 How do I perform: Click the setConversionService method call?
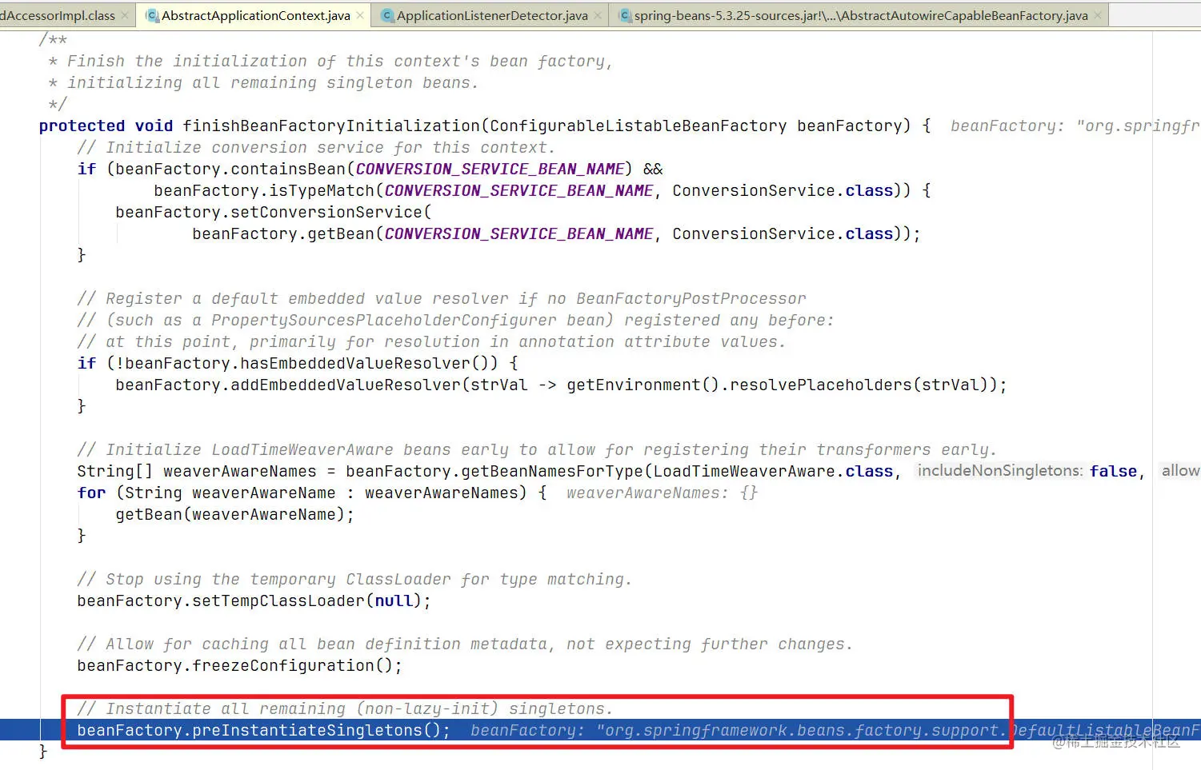tap(326, 213)
